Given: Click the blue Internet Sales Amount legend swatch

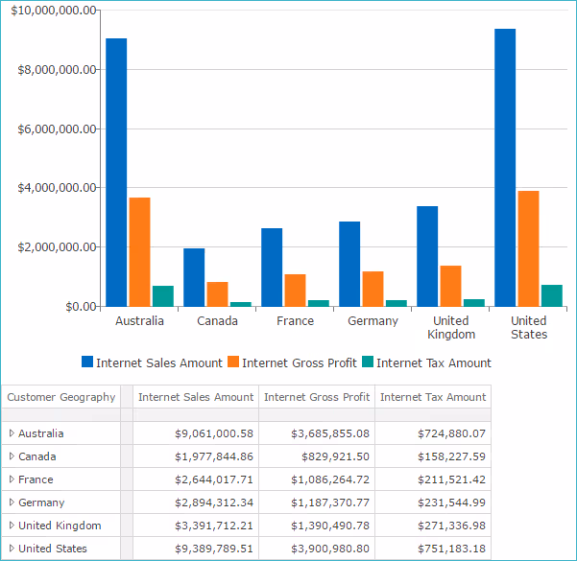Looking at the screenshot, I should click(87, 362).
